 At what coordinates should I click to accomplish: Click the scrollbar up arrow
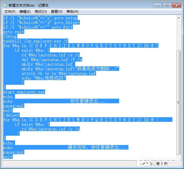179,18
